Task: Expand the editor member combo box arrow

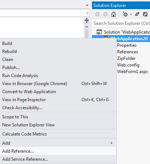Action: click(x=88, y=13)
